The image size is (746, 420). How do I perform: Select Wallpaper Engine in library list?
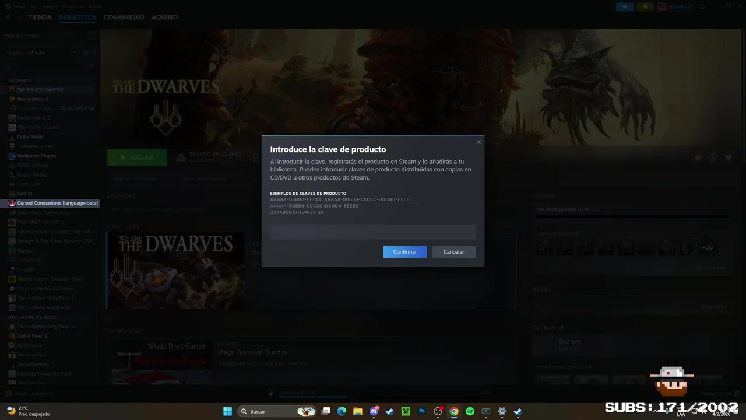click(x=37, y=156)
